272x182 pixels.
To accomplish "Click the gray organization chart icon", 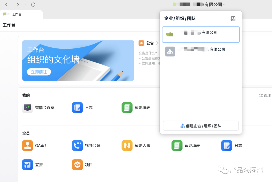I will pyautogui.click(x=170, y=51).
